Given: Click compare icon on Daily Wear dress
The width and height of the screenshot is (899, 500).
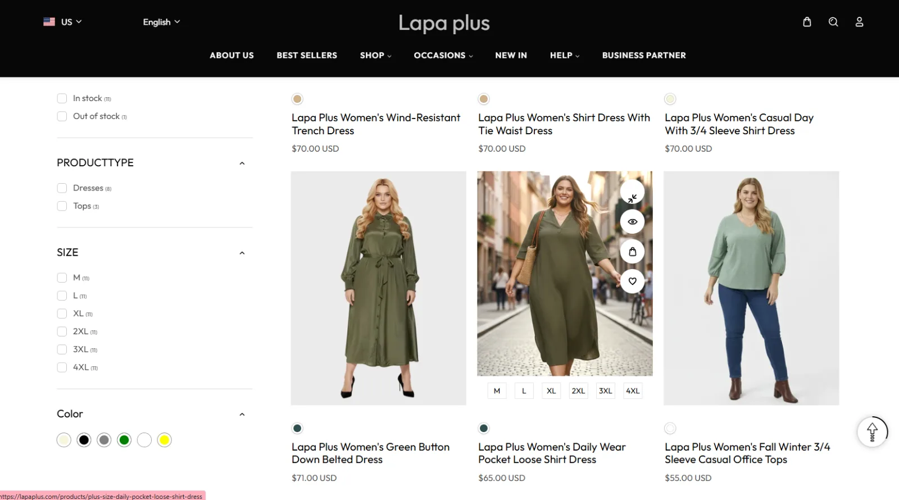Looking at the screenshot, I should [632, 193].
